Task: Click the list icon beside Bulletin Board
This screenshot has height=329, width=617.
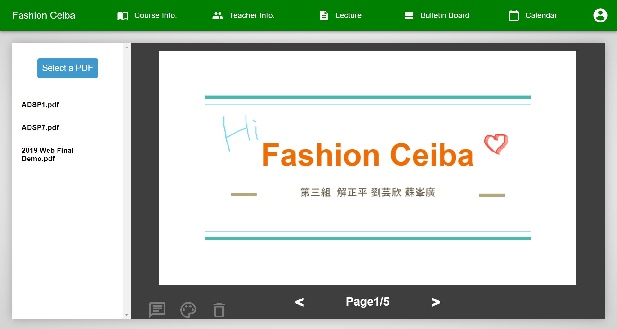Action: pos(409,15)
